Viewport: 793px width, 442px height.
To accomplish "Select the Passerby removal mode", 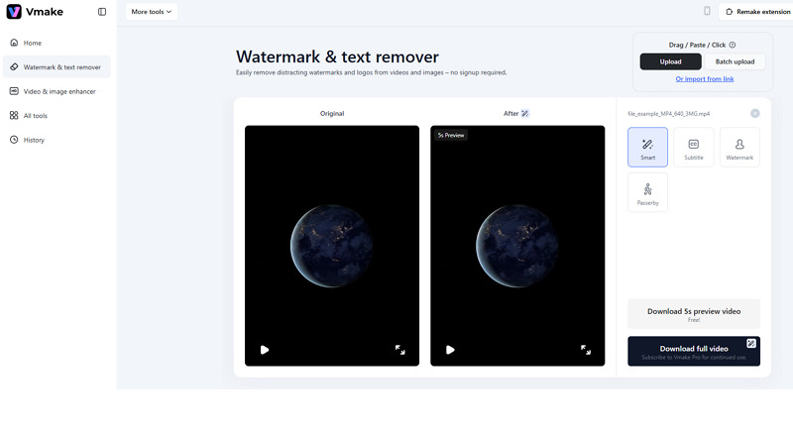I will (648, 192).
